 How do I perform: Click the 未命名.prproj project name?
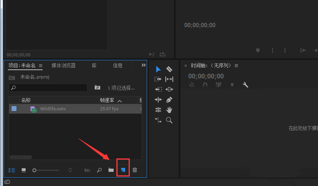pos(35,77)
